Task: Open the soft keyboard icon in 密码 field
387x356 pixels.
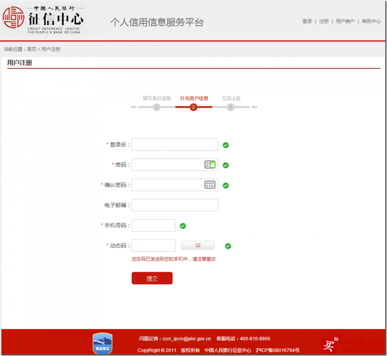Action: click(x=210, y=165)
